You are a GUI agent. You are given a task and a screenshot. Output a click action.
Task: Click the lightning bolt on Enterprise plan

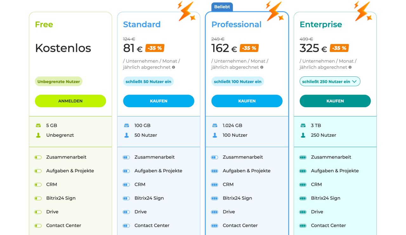coord(363,11)
